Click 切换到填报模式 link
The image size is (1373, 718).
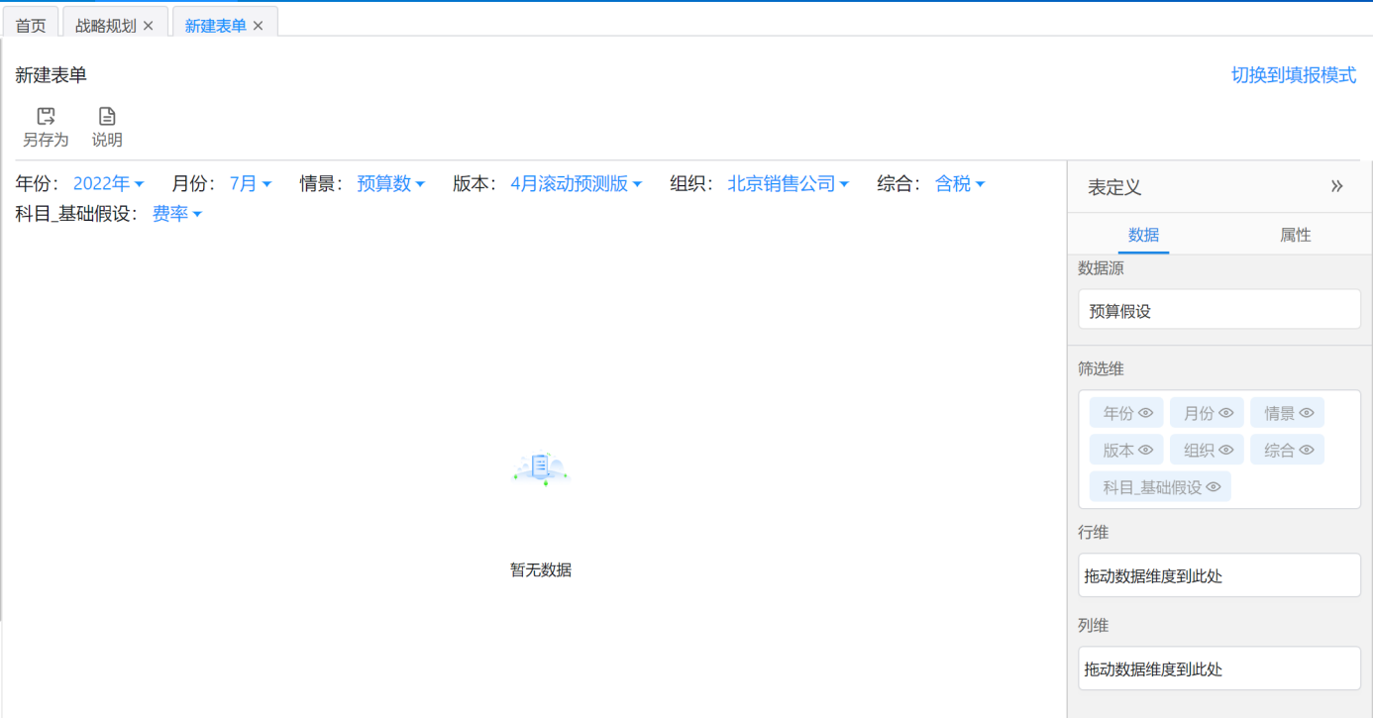(x=1293, y=75)
